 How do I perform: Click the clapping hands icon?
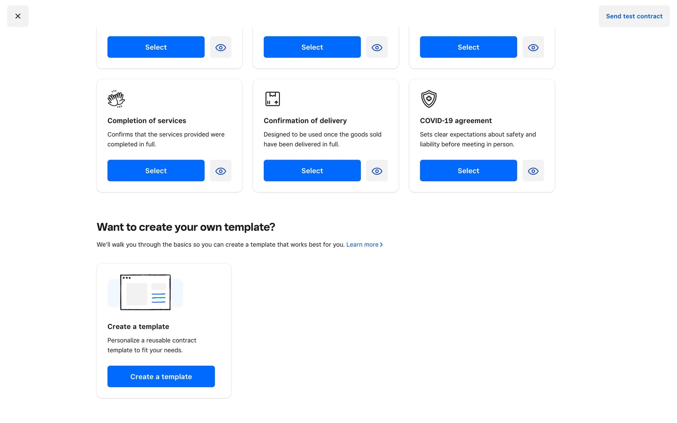[x=116, y=99]
